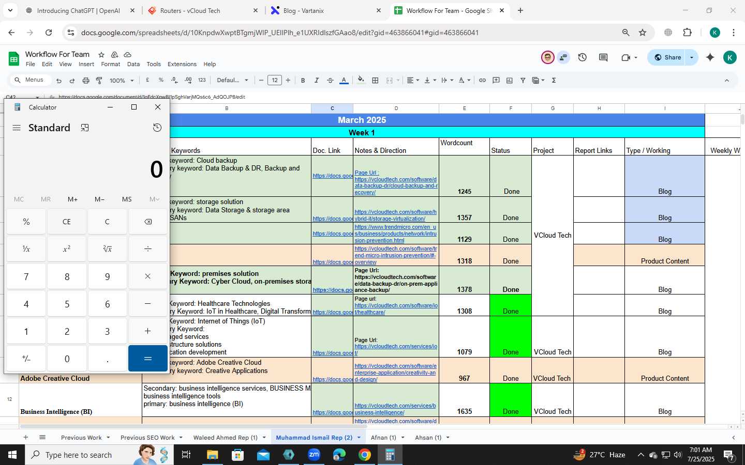Open the Insert menu

(x=86, y=64)
